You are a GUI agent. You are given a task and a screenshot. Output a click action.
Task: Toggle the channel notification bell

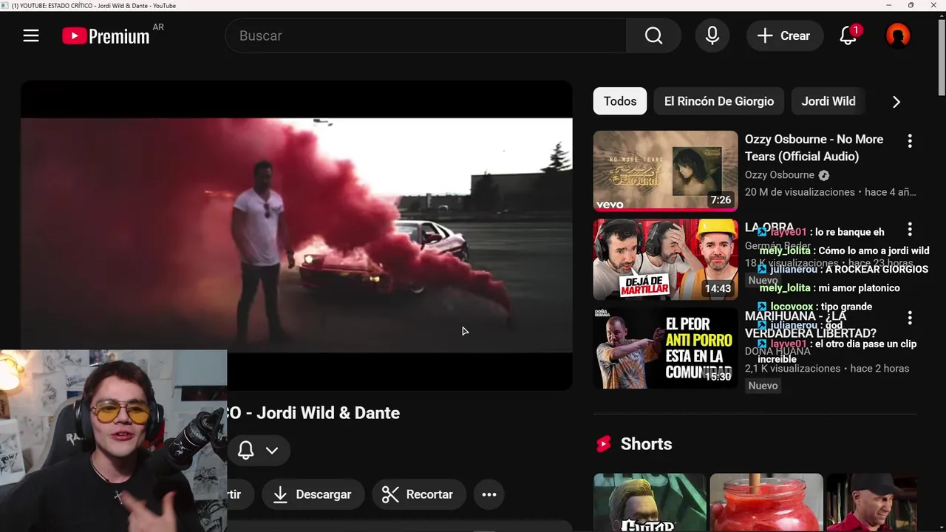click(246, 450)
